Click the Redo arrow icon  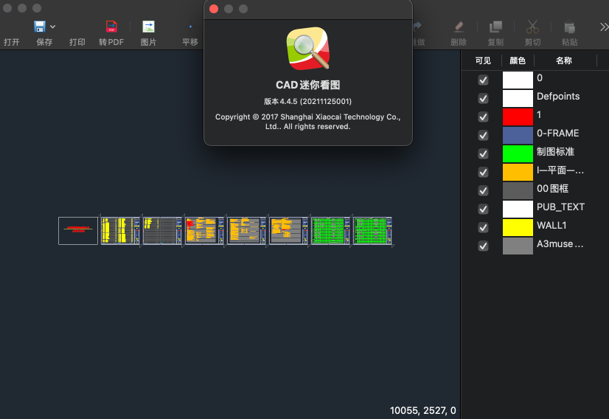click(417, 26)
